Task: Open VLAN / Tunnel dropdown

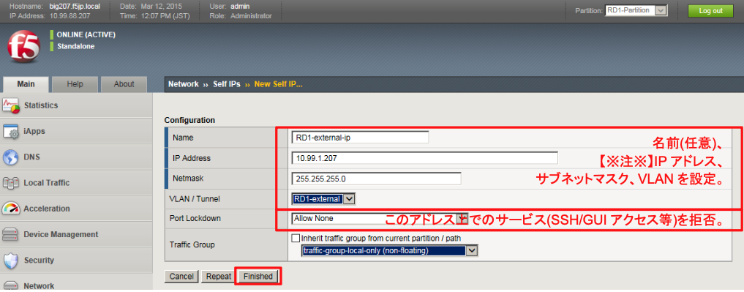Action: click(323, 199)
